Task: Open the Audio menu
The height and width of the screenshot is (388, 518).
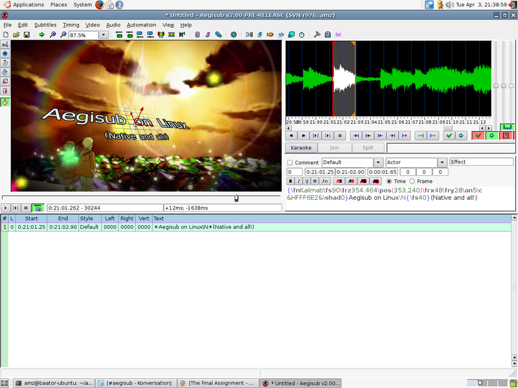Action: pos(113,25)
